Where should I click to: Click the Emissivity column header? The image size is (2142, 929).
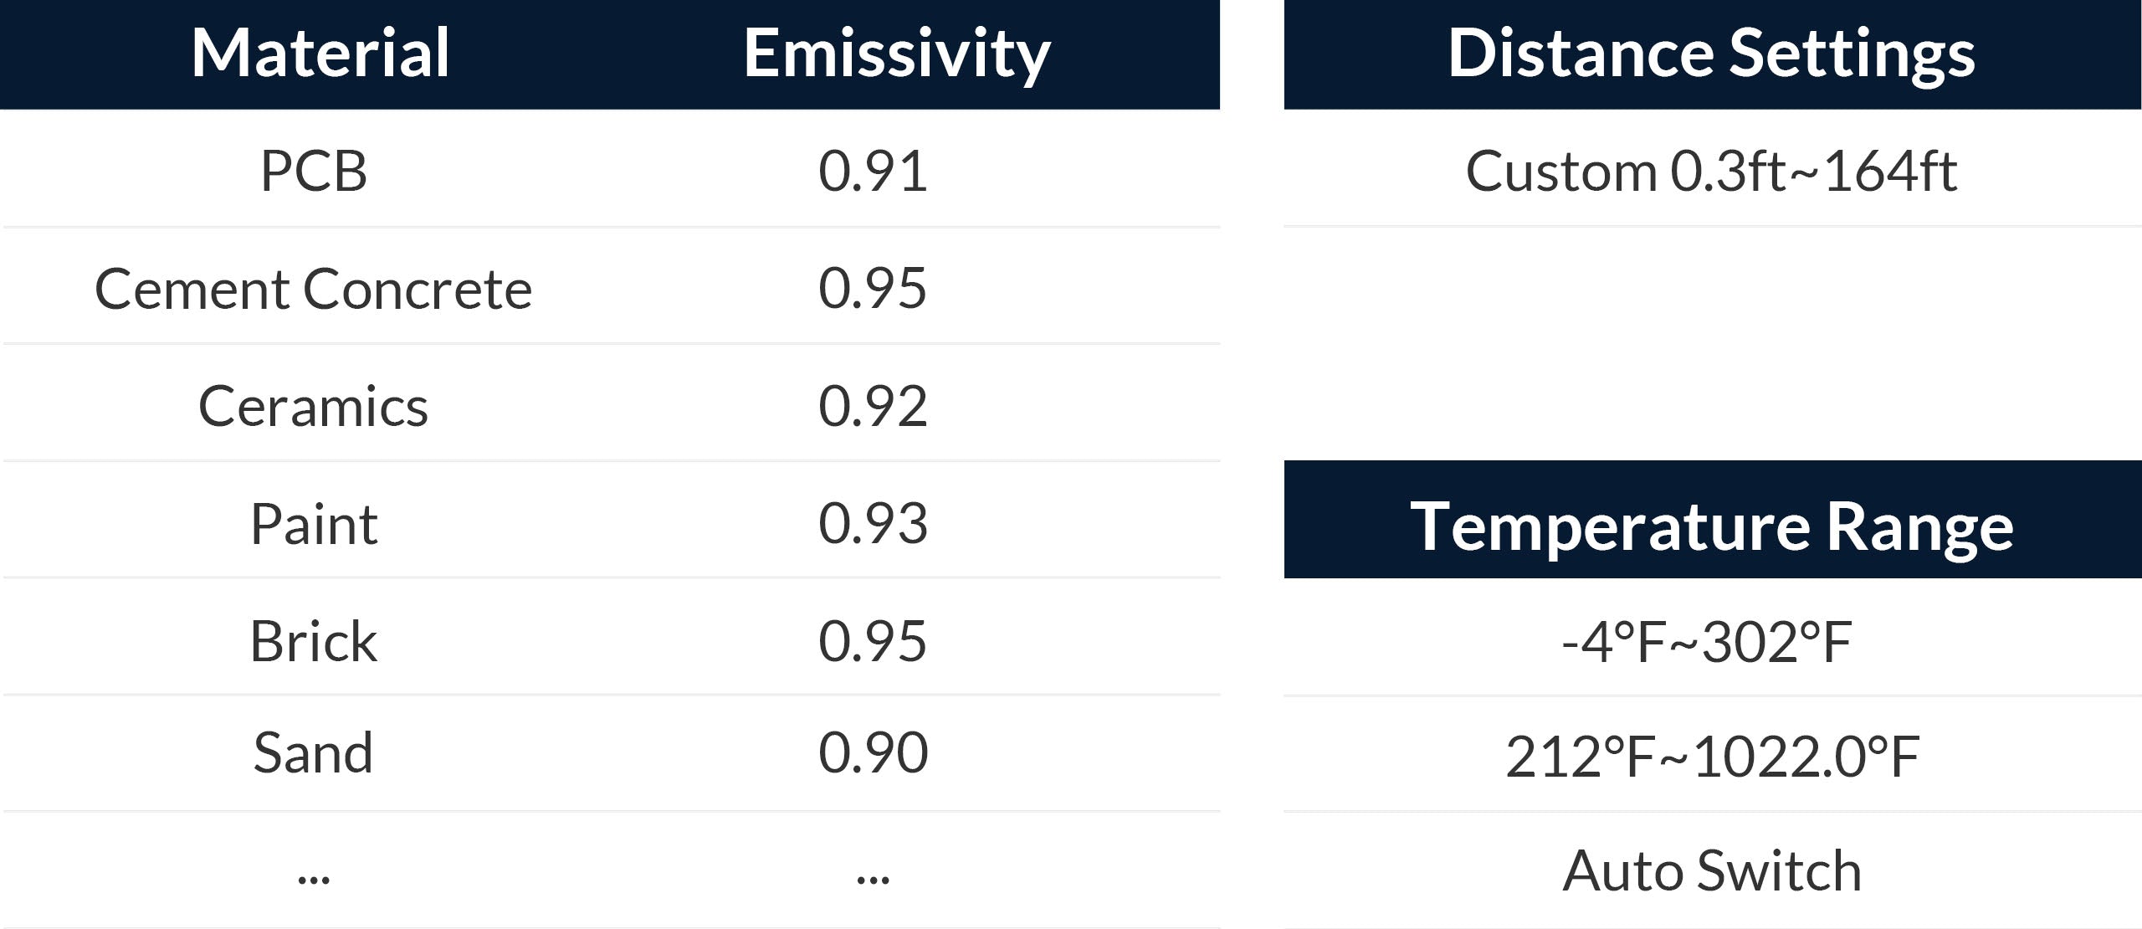(896, 54)
